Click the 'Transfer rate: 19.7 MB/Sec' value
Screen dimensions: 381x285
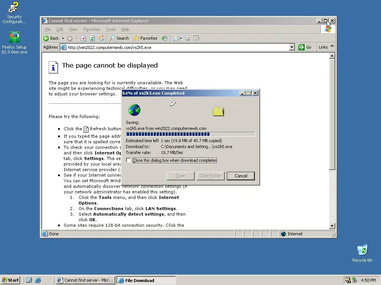coord(172,153)
